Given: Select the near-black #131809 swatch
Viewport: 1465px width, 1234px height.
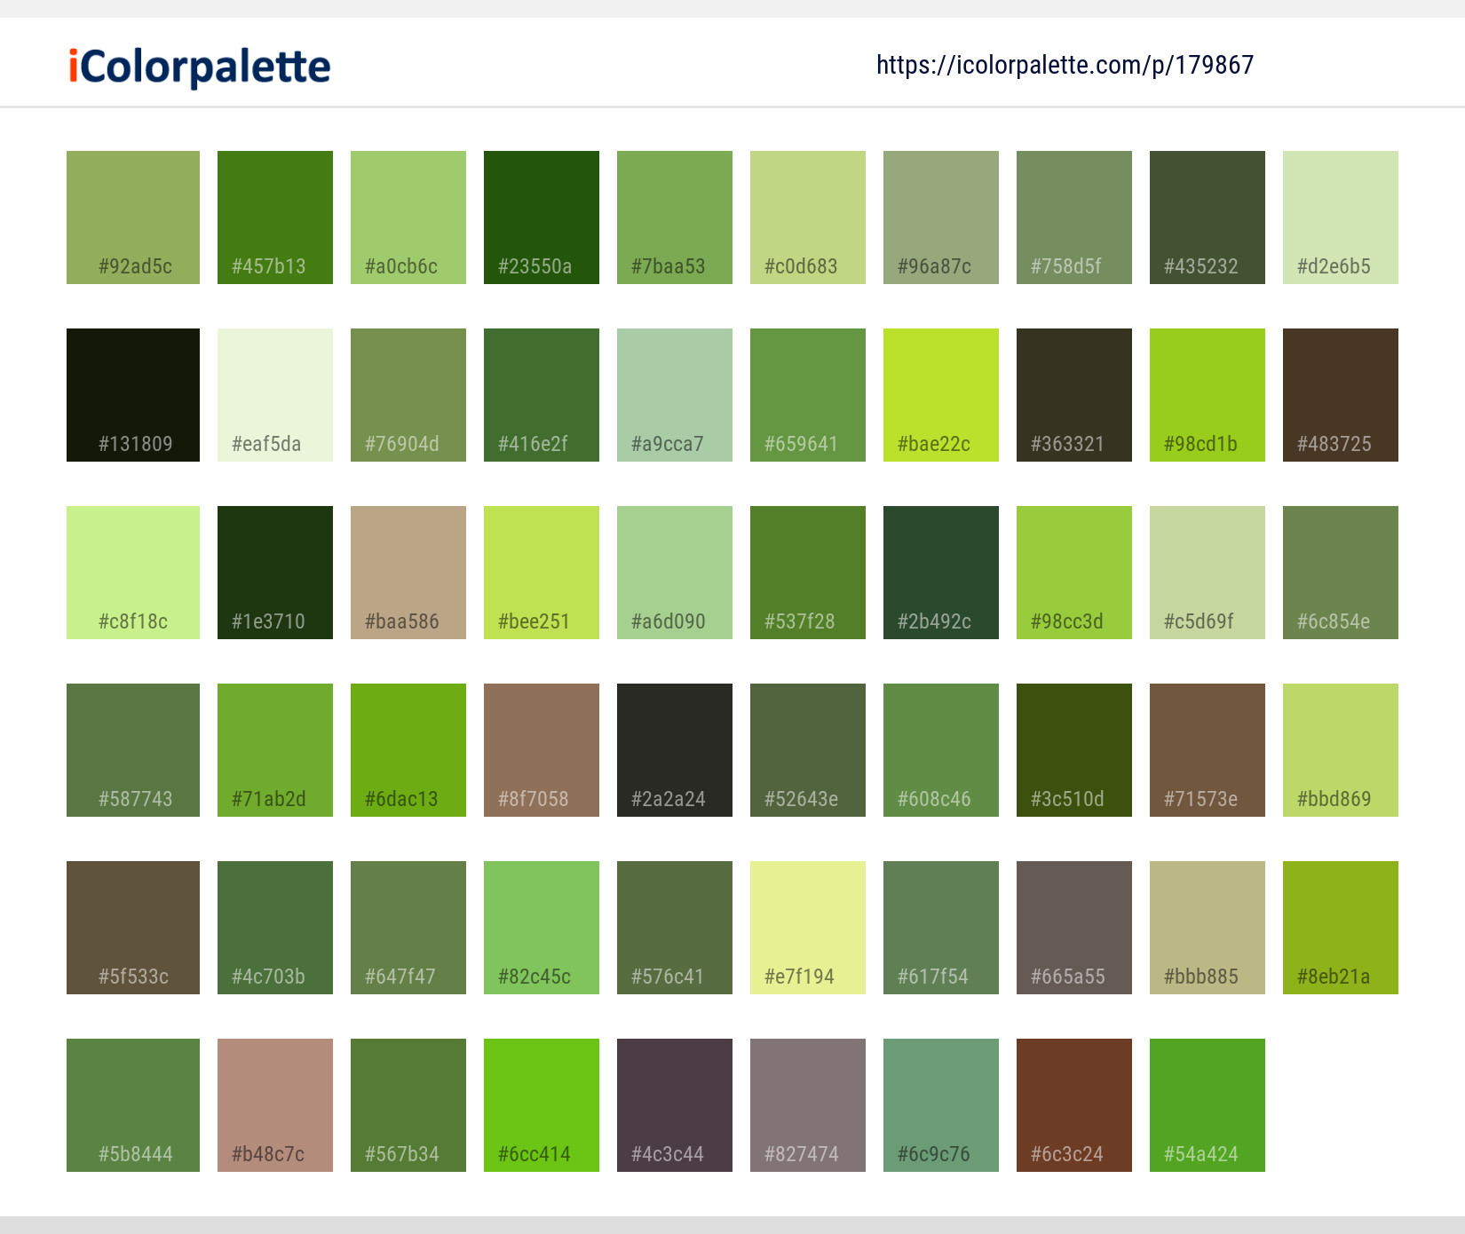Looking at the screenshot, I should pos(133,395).
